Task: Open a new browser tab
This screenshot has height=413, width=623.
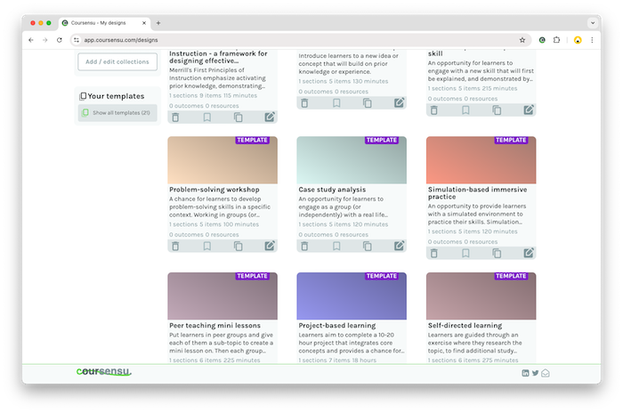Action: click(158, 22)
